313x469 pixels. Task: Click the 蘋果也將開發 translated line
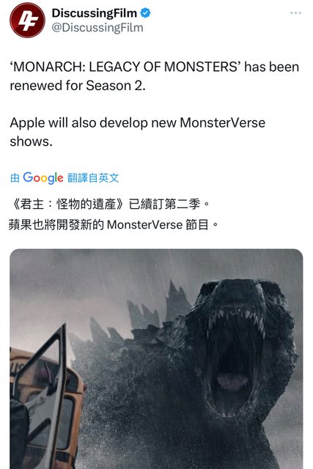pyautogui.click(x=114, y=224)
